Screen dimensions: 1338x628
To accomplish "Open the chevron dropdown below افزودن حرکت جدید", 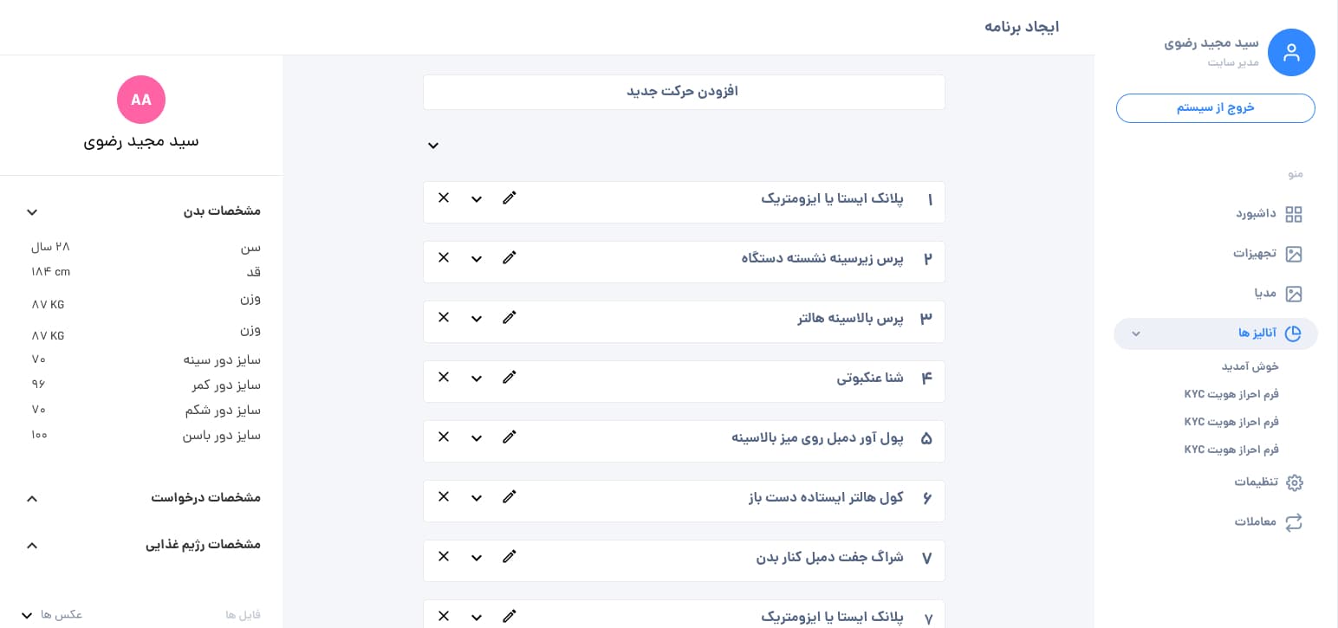I will click(x=433, y=146).
